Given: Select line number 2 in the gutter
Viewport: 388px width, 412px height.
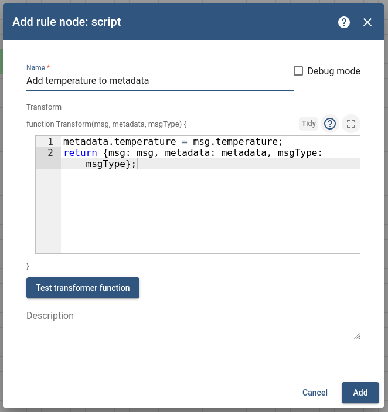Looking at the screenshot, I should tap(50, 153).
